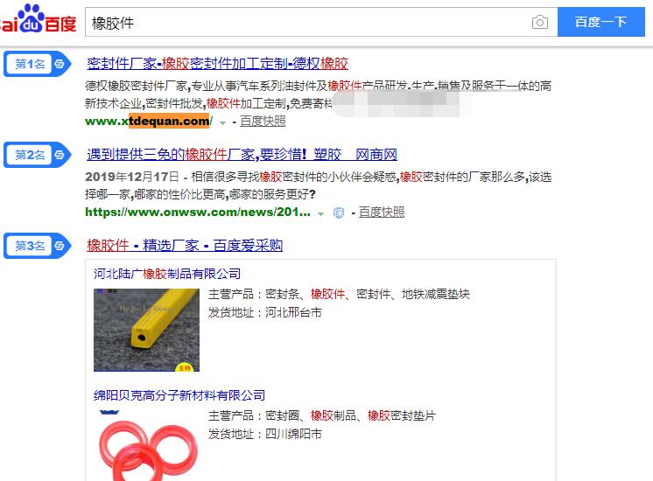Click the camera image-search icon
The height and width of the screenshot is (481, 653).
(x=540, y=22)
